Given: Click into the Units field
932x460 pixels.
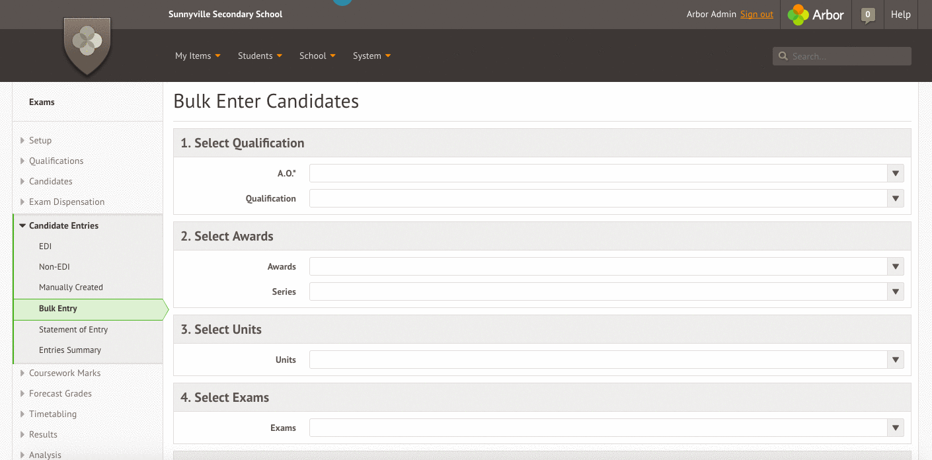Looking at the screenshot, I should (598, 360).
